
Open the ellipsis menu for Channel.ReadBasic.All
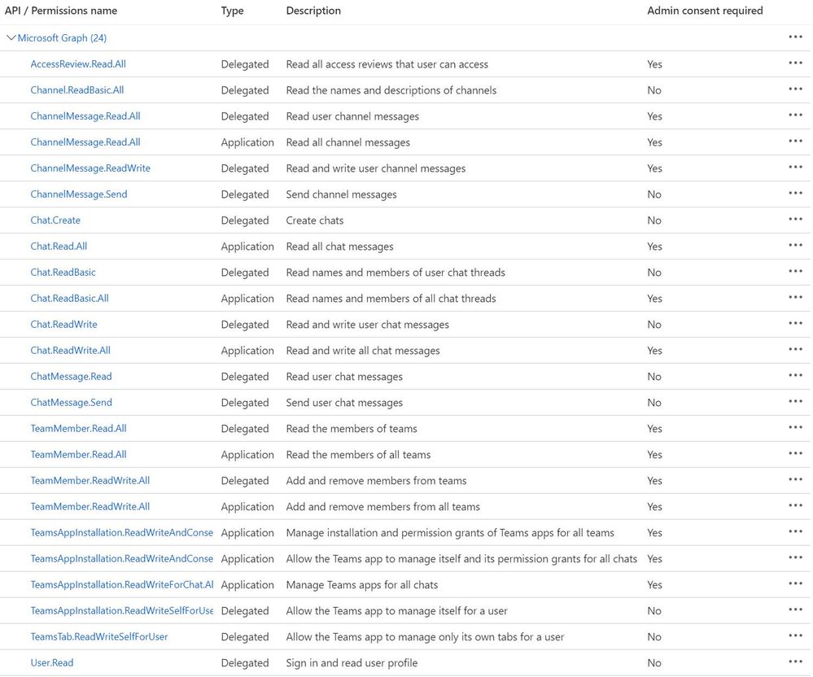(x=795, y=90)
